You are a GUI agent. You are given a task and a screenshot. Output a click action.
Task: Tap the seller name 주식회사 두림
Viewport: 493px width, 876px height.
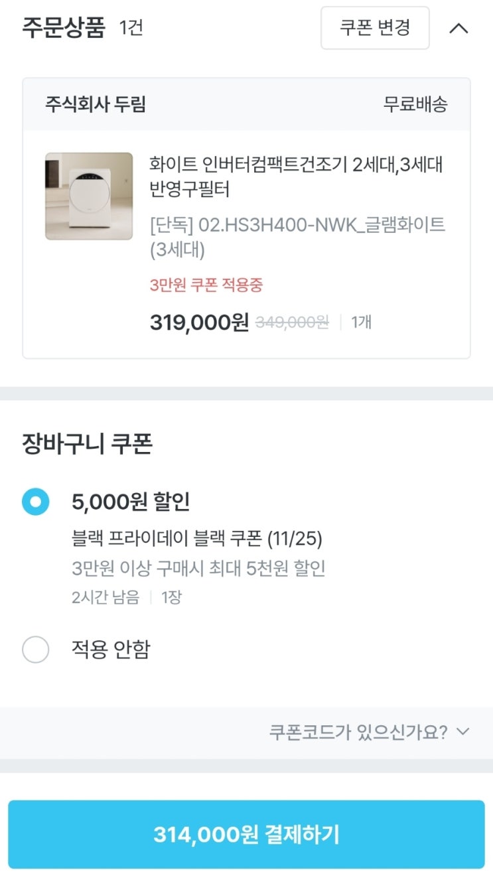(x=96, y=104)
